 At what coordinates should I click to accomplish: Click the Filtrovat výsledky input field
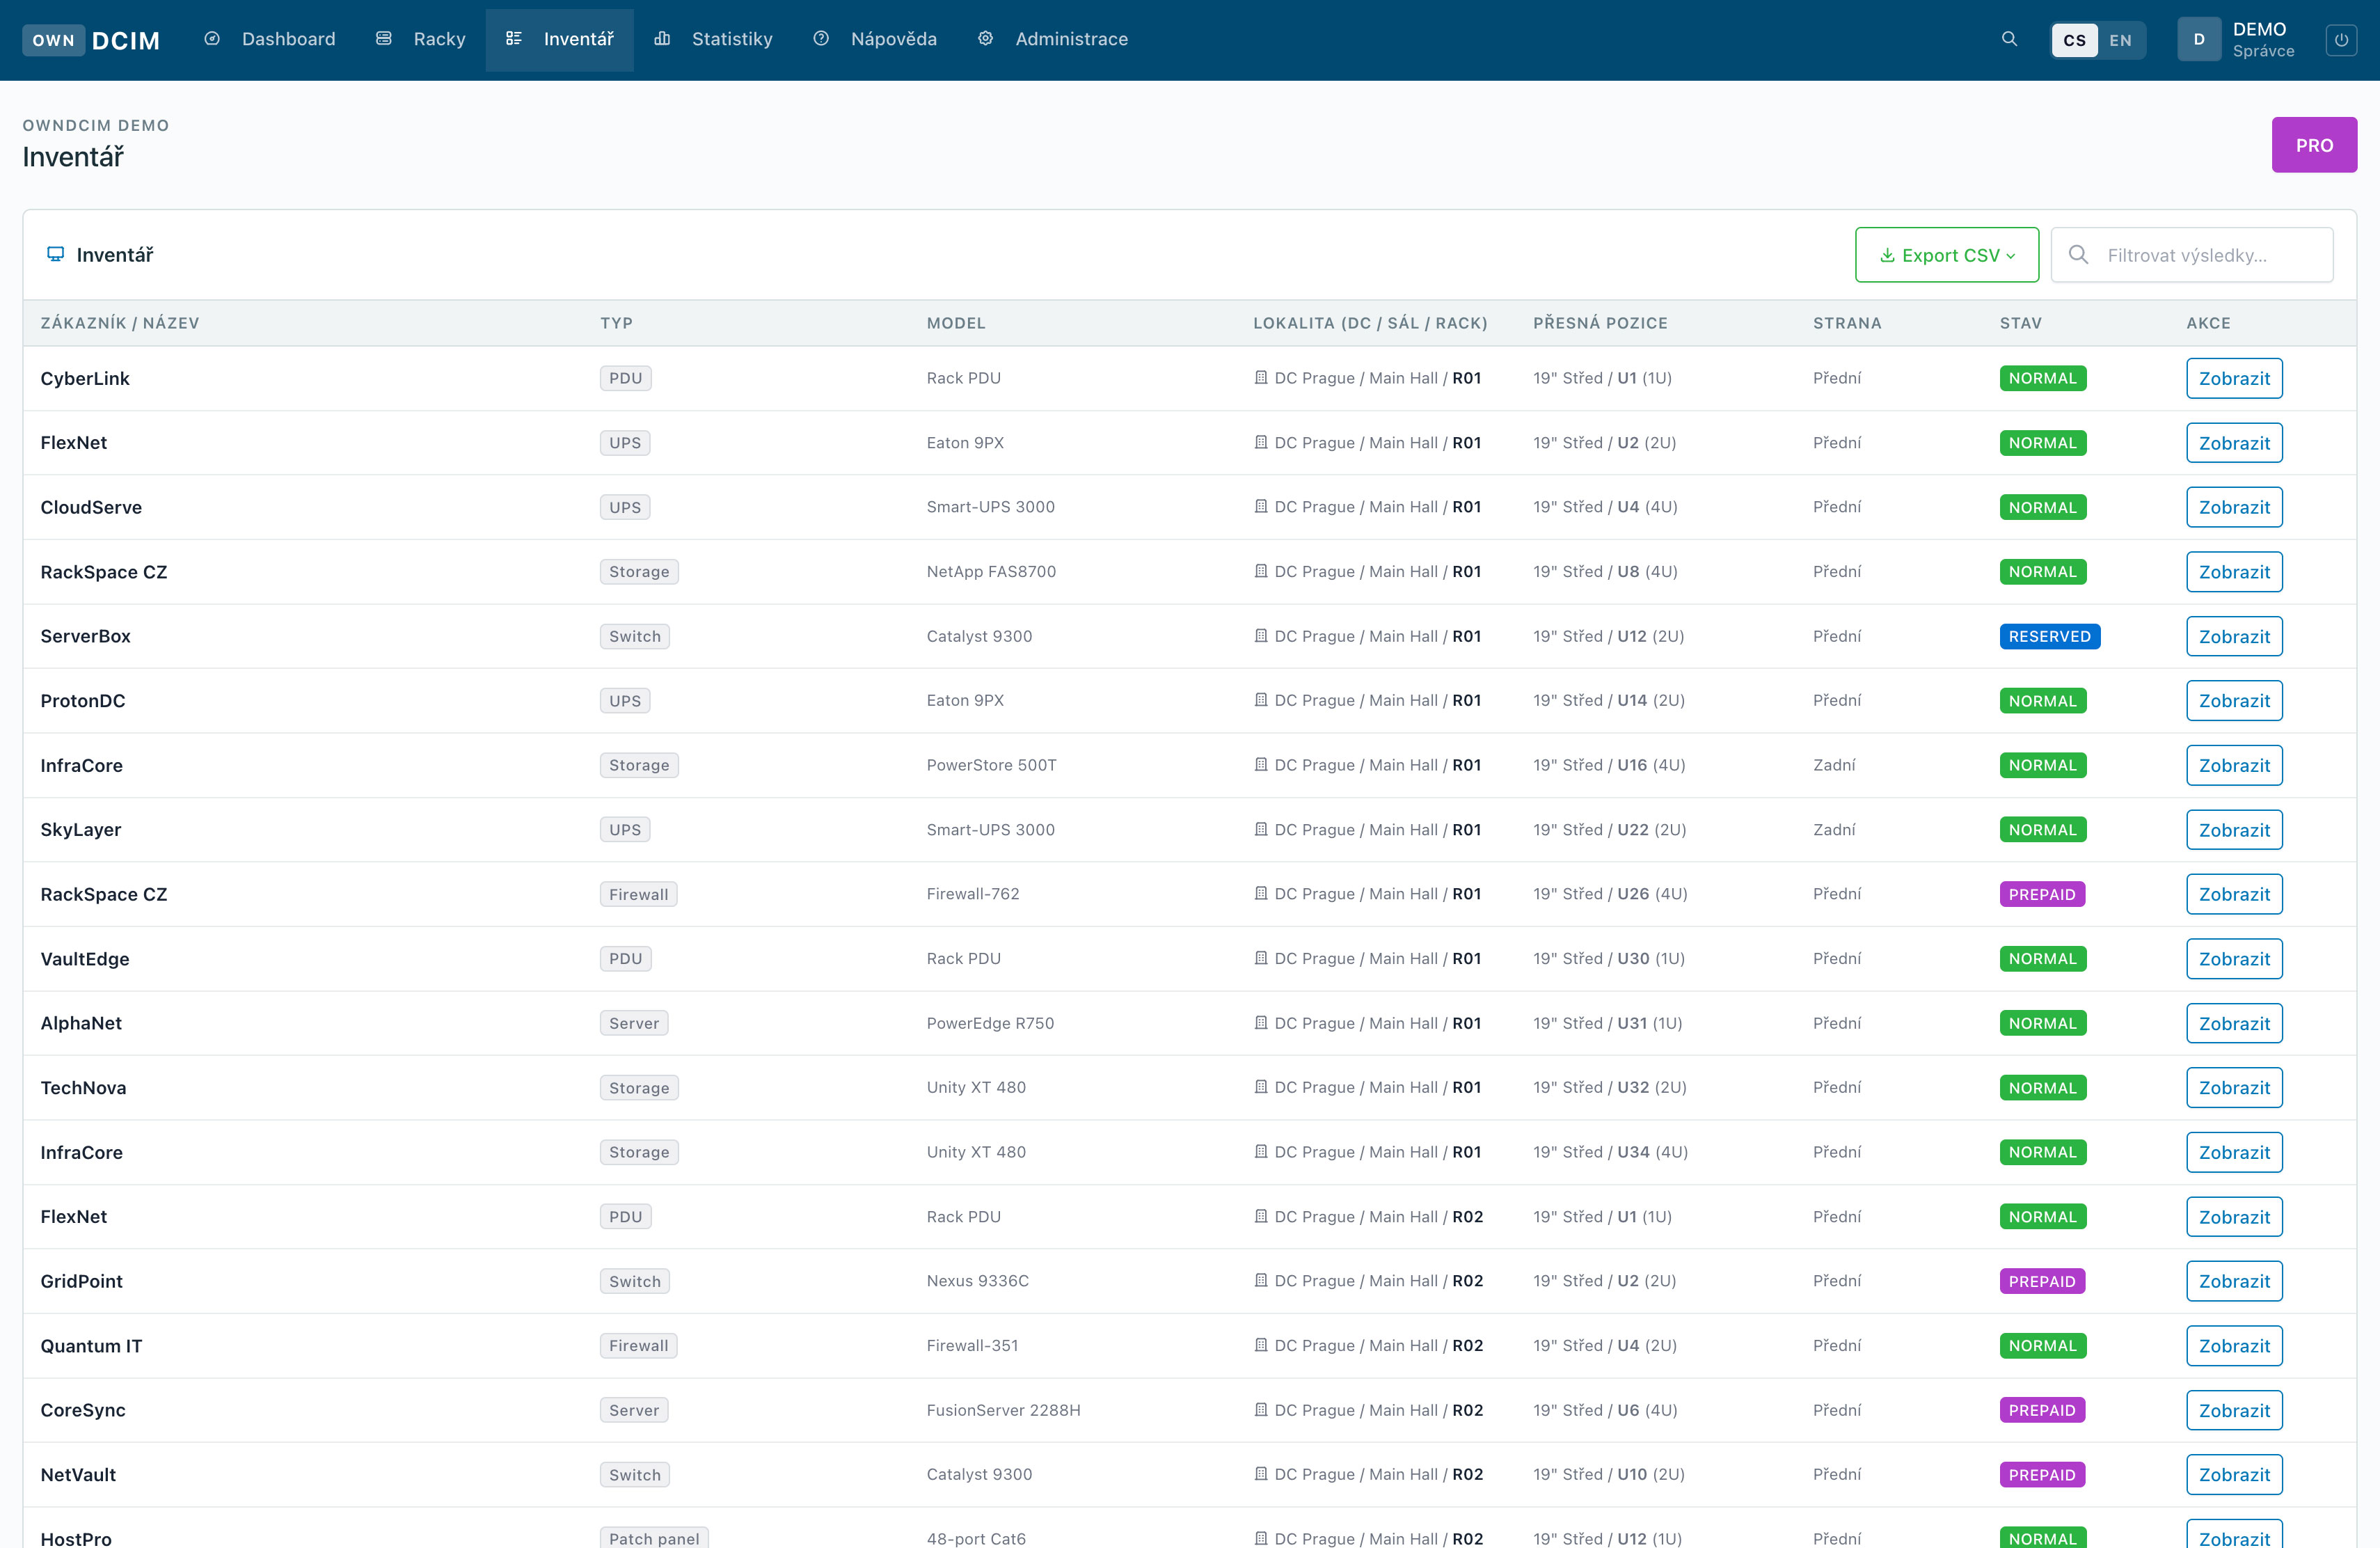pos(2192,255)
